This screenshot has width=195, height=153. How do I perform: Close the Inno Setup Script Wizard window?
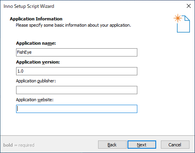189,6
